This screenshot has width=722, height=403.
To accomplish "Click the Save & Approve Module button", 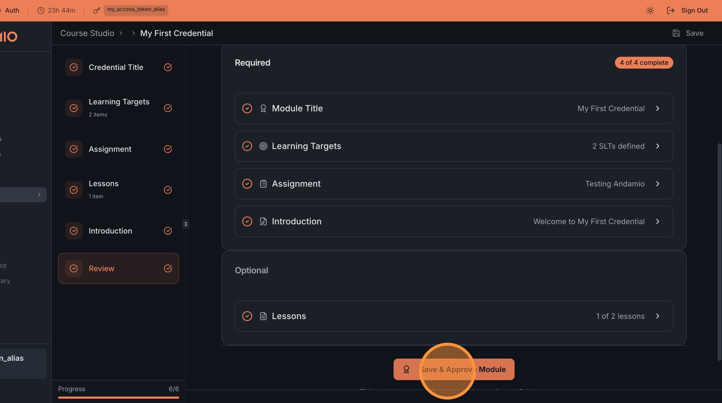I will (454, 369).
